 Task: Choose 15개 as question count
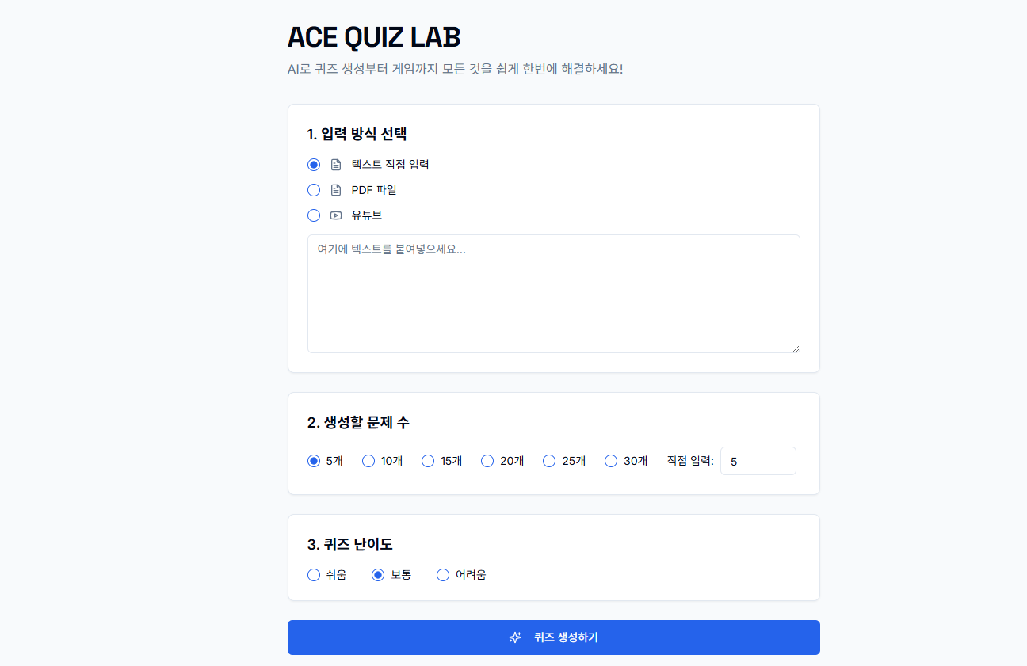click(x=428, y=460)
